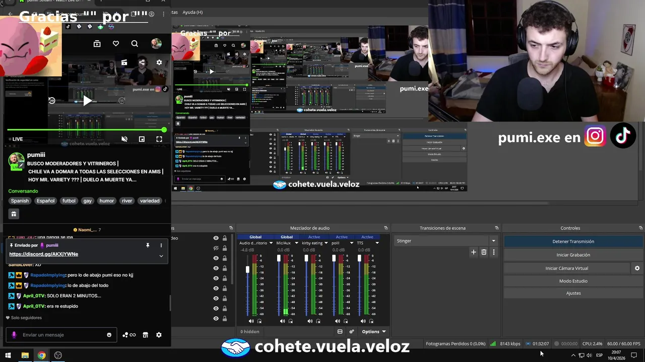This screenshot has width=645, height=362.
Task: Enter fullscreen on Kick player
Action: click(x=159, y=139)
